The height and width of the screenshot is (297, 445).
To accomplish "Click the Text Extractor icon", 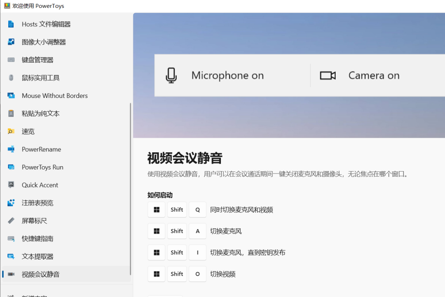I will click(x=11, y=256).
